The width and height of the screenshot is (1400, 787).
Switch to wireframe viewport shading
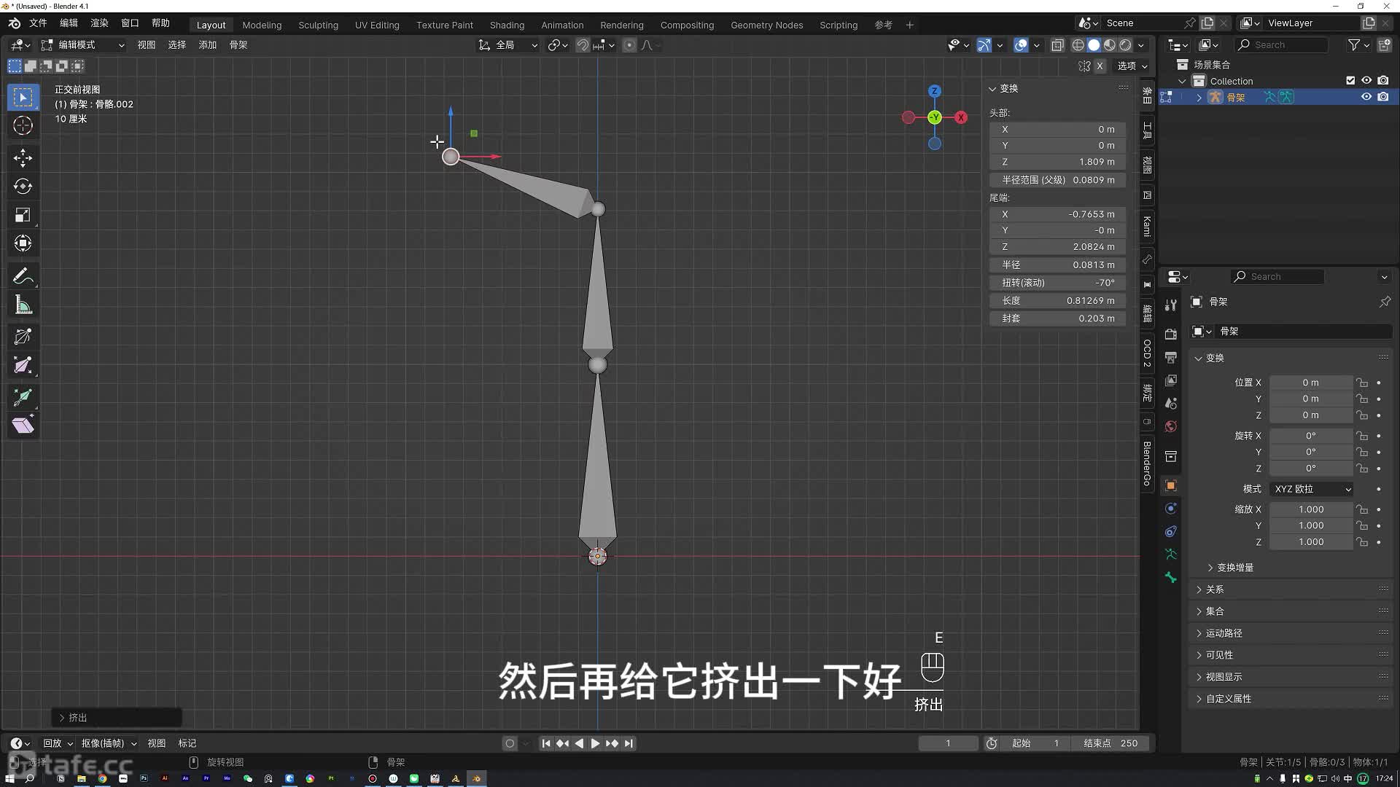click(1078, 45)
